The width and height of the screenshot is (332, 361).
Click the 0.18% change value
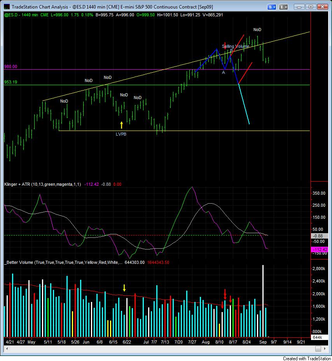(87, 15)
